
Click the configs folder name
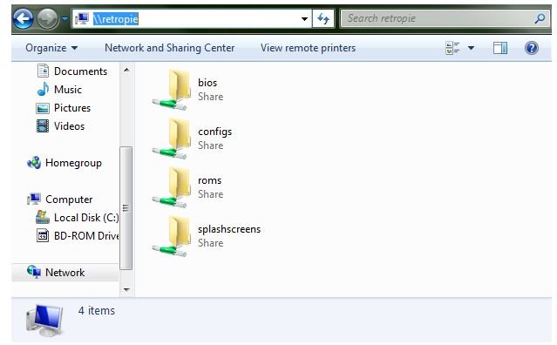[x=215, y=132]
